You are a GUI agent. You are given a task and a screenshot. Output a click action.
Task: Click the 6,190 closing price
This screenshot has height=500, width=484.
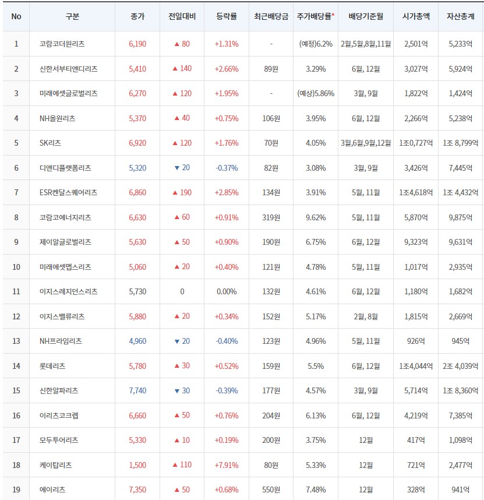pos(137,44)
